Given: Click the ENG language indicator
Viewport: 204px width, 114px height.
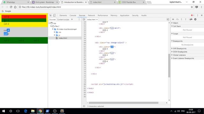Looking at the screenshot, I should [183, 111].
